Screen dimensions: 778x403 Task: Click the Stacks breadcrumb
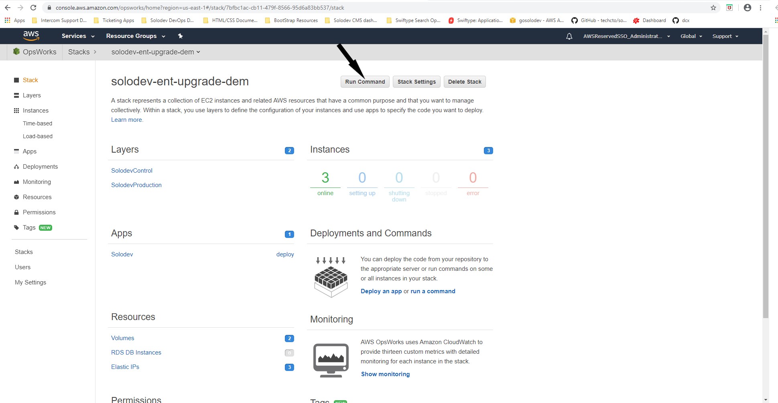[79, 52]
